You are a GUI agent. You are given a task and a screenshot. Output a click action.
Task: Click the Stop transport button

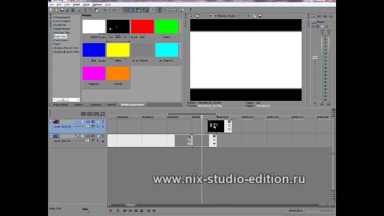tap(141, 211)
